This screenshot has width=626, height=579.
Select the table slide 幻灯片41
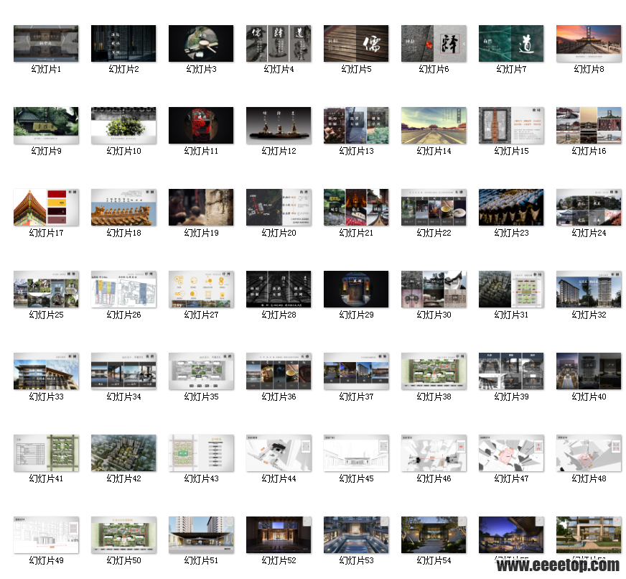point(46,453)
